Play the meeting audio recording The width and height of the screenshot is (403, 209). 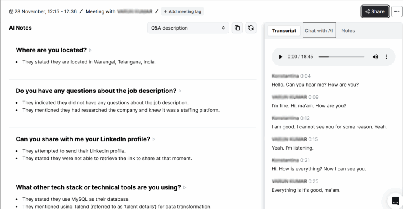tap(281, 57)
